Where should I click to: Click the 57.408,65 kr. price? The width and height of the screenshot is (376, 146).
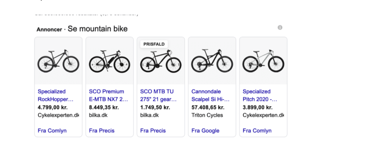[x=208, y=107]
